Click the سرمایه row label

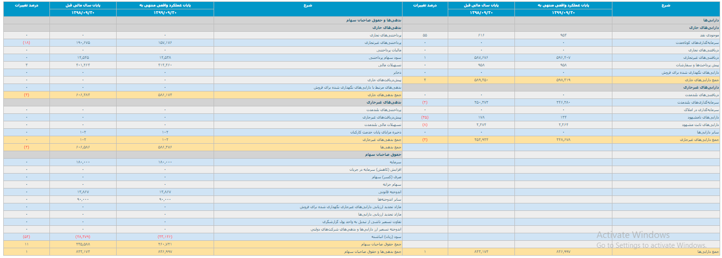point(395,162)
